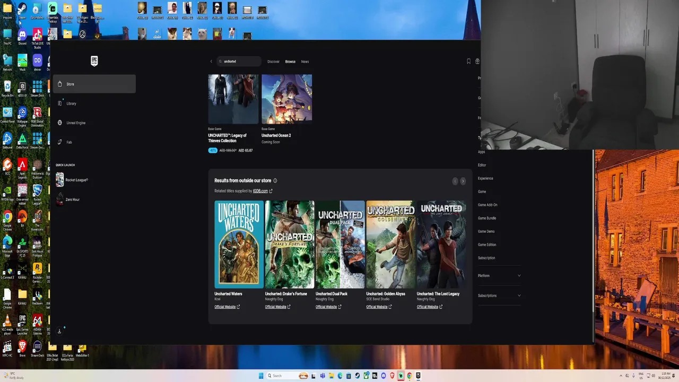Viewport: 679px width, 382px height.
Task: Launch Rocket League from Quick Launch
Action: 72,180
